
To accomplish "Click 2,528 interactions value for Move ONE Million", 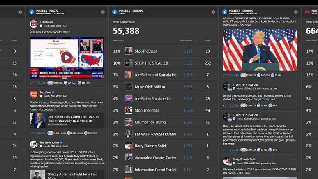I will click(188, 87).
